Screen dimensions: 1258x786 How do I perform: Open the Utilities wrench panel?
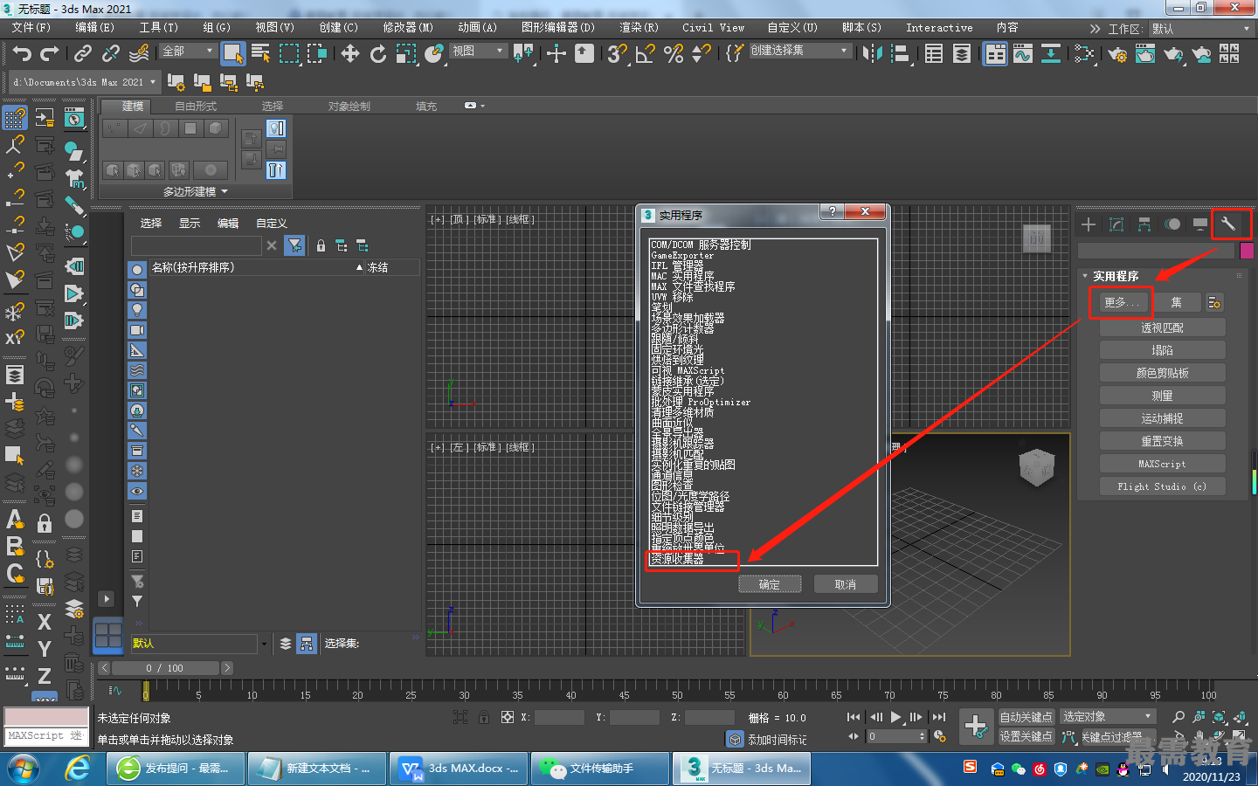tap(1227, 224)
